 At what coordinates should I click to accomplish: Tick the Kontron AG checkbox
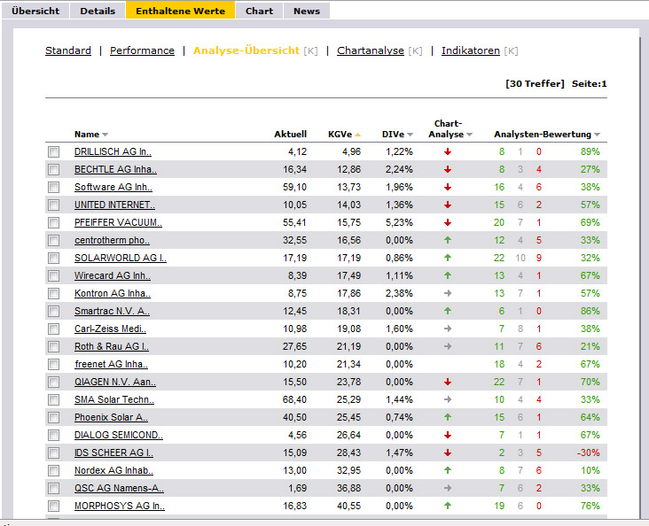[53, 294]
